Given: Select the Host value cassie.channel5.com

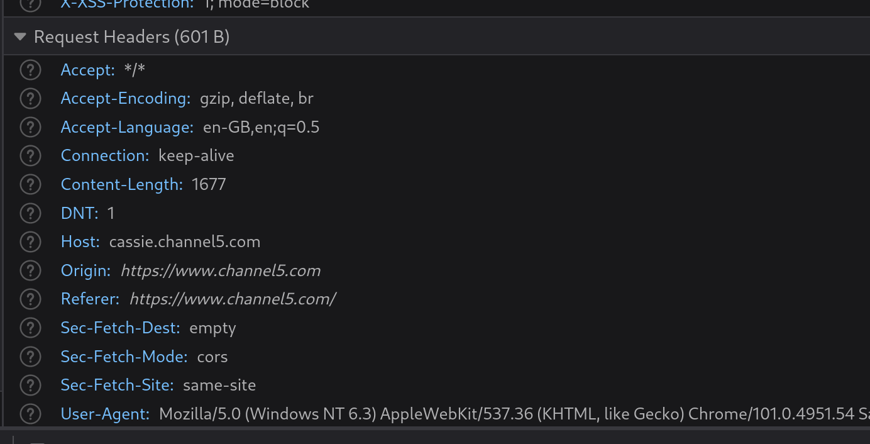Looking at the screenshot, I should [x=184, y=241].
